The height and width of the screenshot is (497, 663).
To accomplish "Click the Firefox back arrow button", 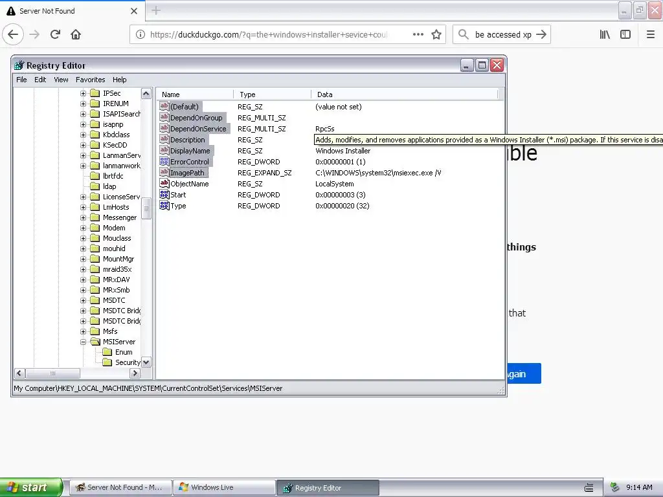I will (13, 34).
